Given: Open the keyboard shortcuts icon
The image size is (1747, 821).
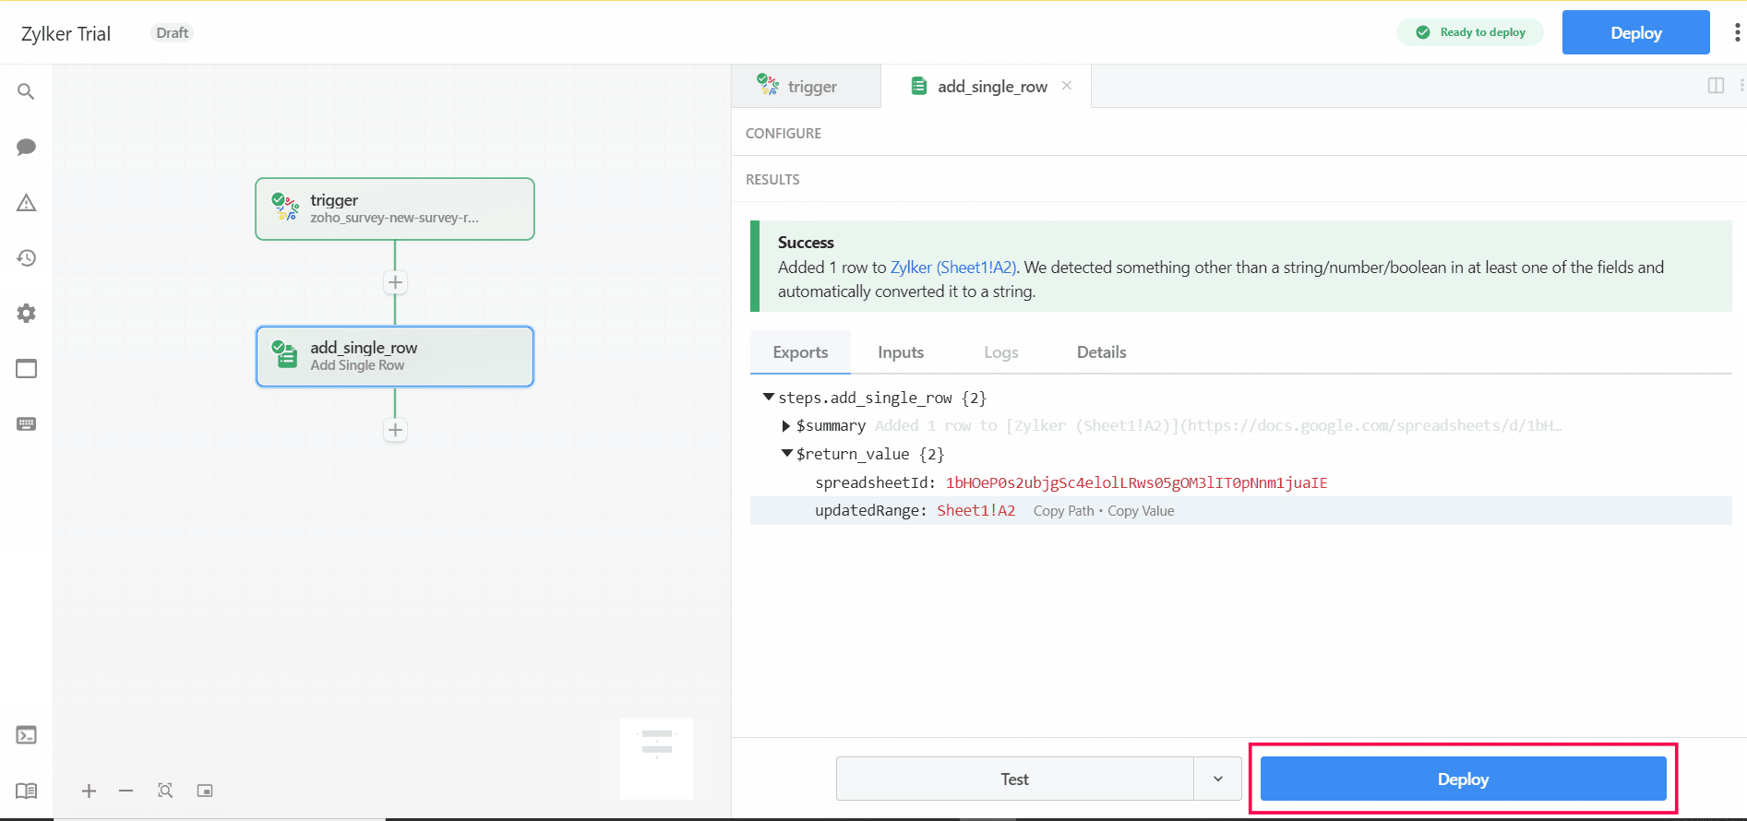Looking at the screenshot, I should [x=26, y=423].
